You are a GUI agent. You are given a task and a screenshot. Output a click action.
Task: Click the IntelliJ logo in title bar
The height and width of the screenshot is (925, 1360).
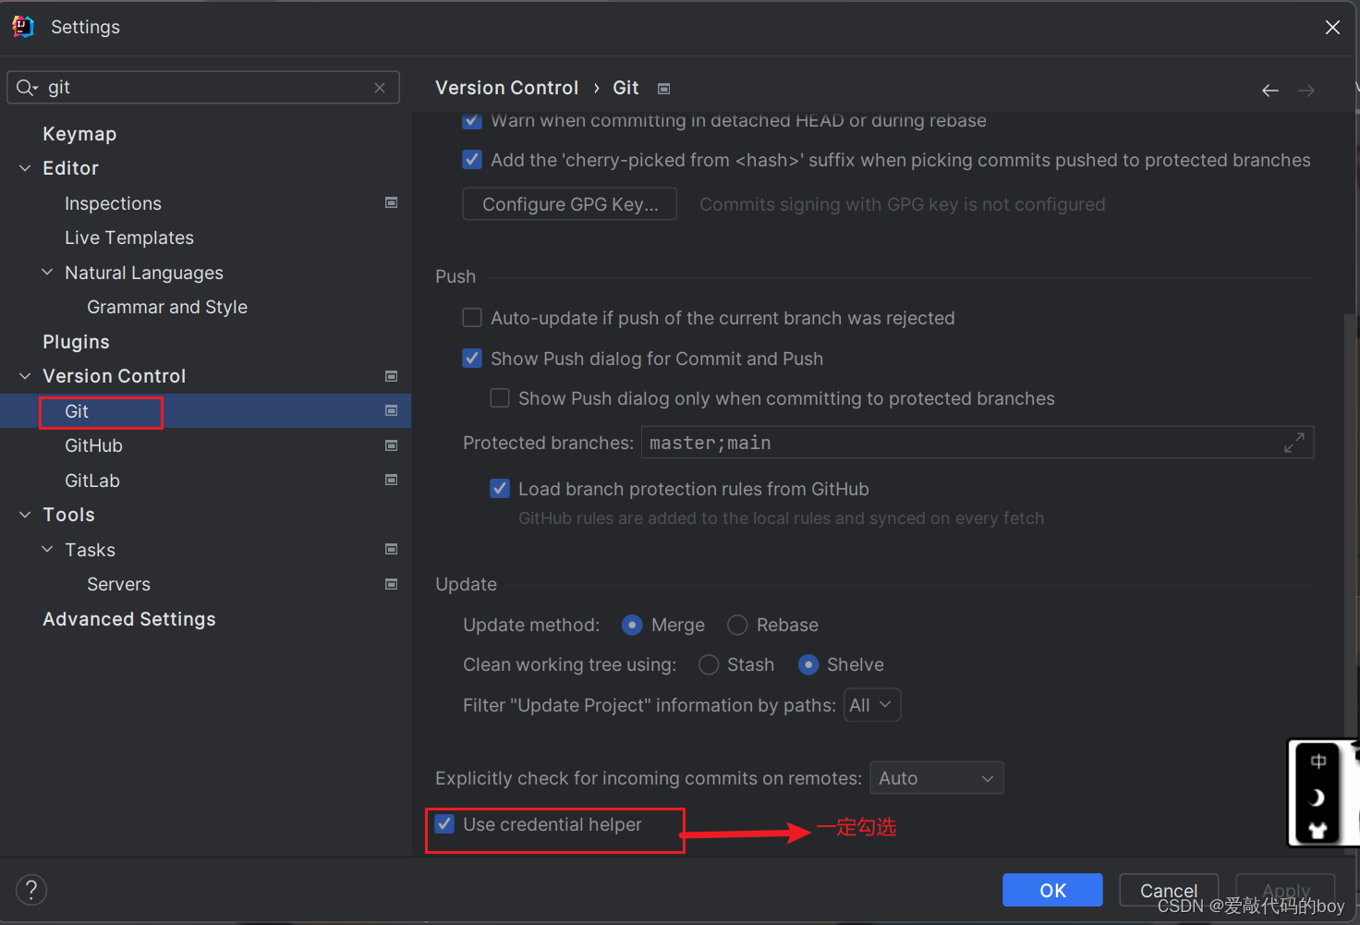point(22,27)
